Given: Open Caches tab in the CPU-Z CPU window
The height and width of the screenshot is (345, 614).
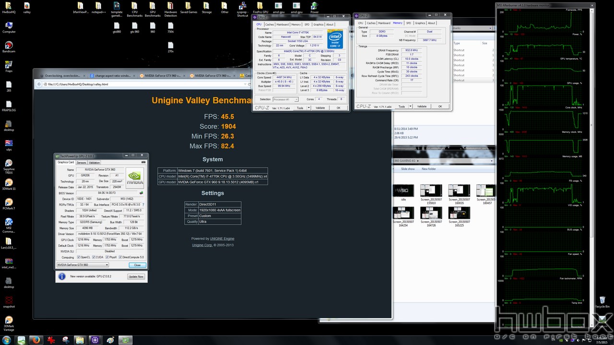Looking at the screenshot, I should click(x=270, y=24).
